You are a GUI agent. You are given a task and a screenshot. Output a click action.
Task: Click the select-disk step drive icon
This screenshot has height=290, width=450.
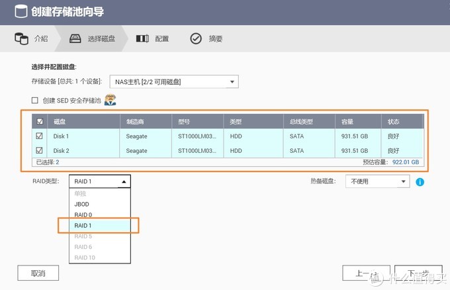[x=75, y=38]
